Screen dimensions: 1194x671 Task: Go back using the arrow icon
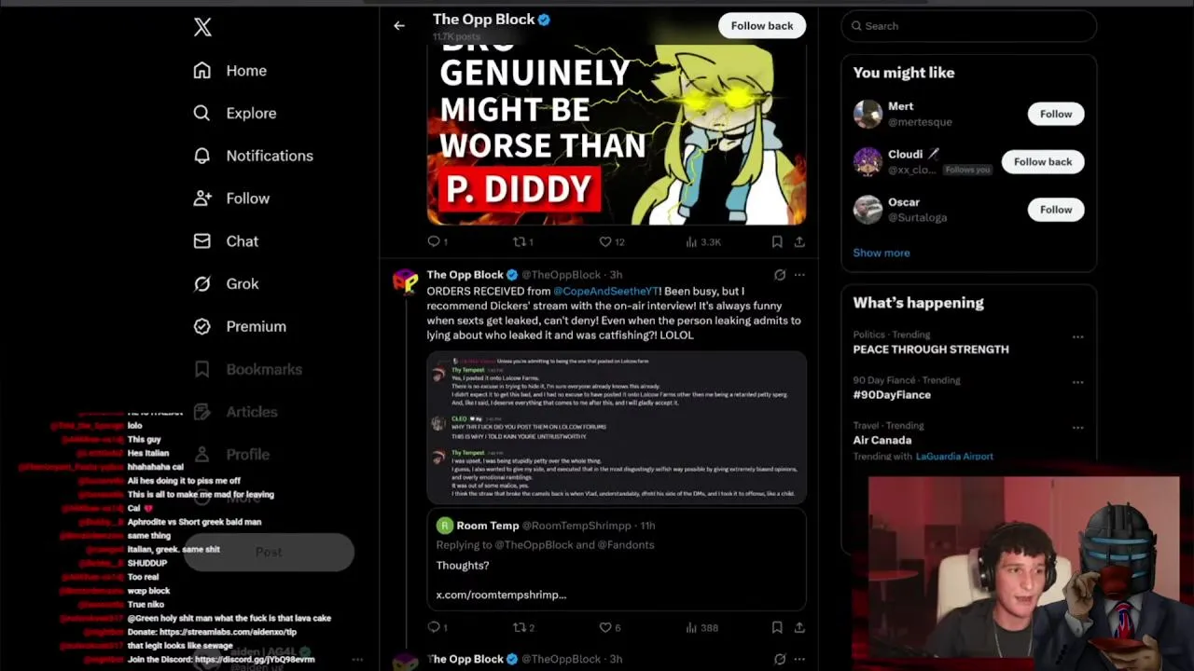click(x=399, y=26)
